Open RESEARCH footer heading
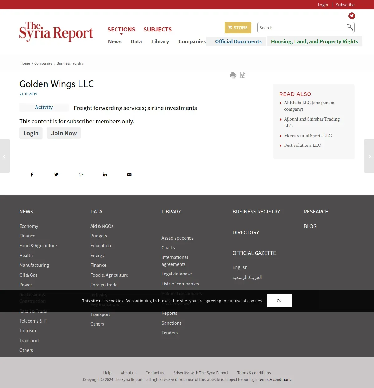374x388 pixels. pyautogui.click(x=316, y=212)
